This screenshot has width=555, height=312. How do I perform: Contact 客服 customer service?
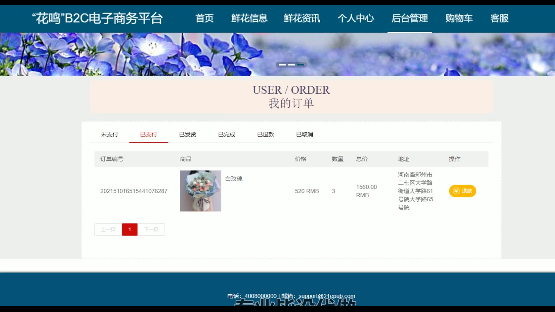(x=499, y=18)
